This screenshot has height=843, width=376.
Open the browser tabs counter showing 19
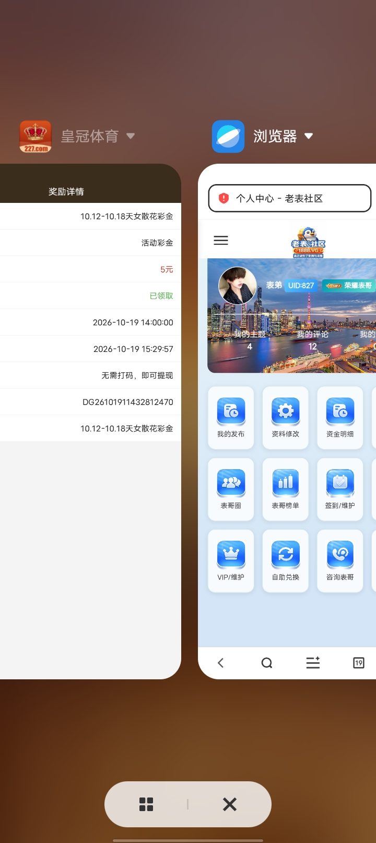pyautogui.click(x=359, y=663)
